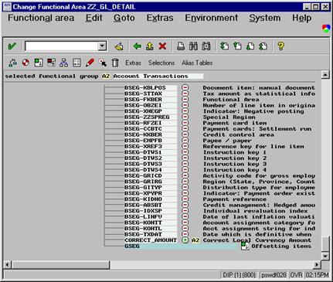Expand the GSEG Offsetting items node icon
This screenshot has width=333, height=282.
coord(245,246)
